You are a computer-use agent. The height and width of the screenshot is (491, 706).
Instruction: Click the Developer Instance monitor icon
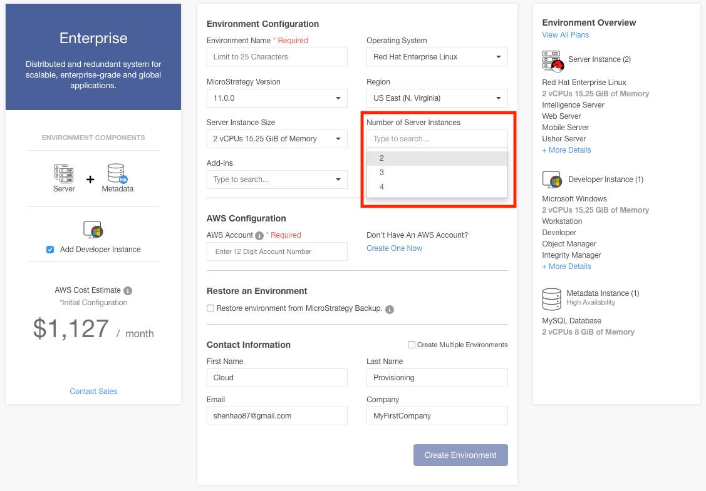(552, 180)
